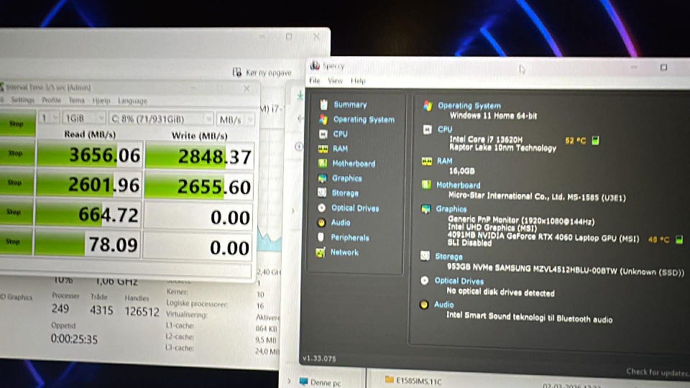
Task: Click the Operating System heading in summary panel
Action: click(469, 106)
